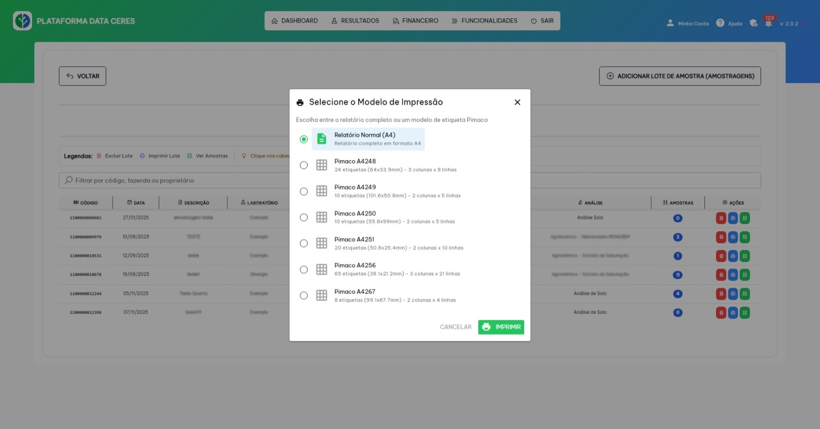Print lot 1100000010678 with blue printer icon
Screen dimensions: 820x429
pyautogui.click(x=733, y=275)
